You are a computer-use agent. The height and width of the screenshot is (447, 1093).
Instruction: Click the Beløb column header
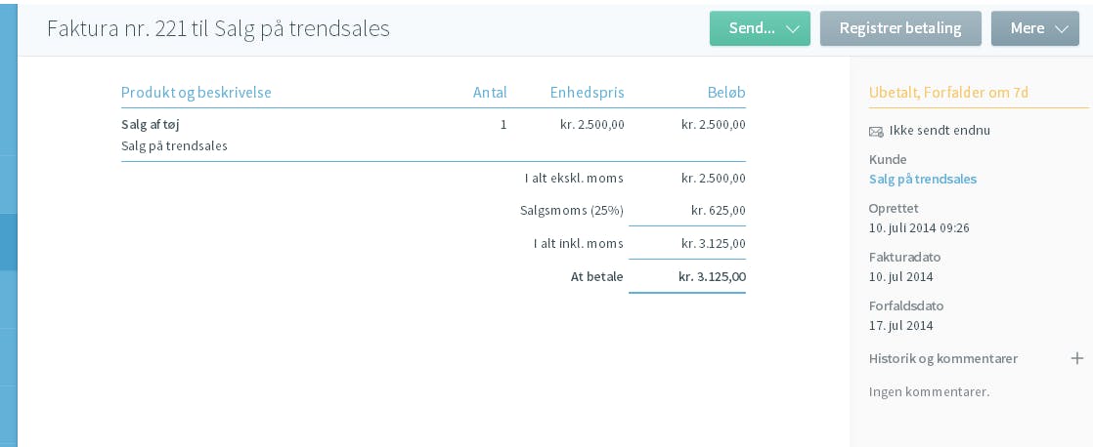pyautogui.click(x=725, y=93)
